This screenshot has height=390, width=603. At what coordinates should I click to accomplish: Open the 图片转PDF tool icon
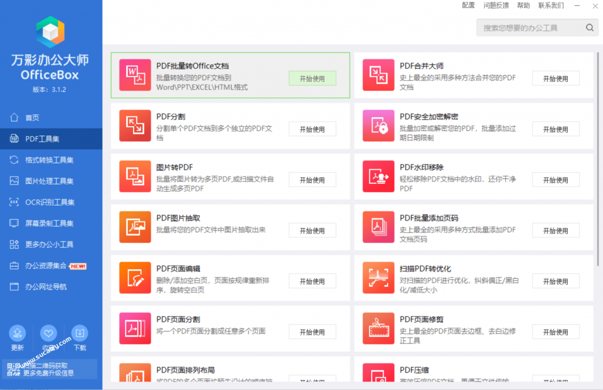tap(135, 177)
